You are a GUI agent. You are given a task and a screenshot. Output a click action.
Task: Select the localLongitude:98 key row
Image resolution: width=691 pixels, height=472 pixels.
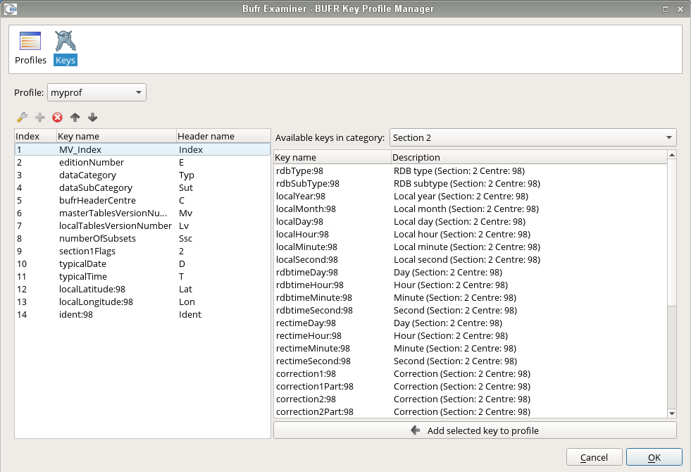click(x=142, y=302)
